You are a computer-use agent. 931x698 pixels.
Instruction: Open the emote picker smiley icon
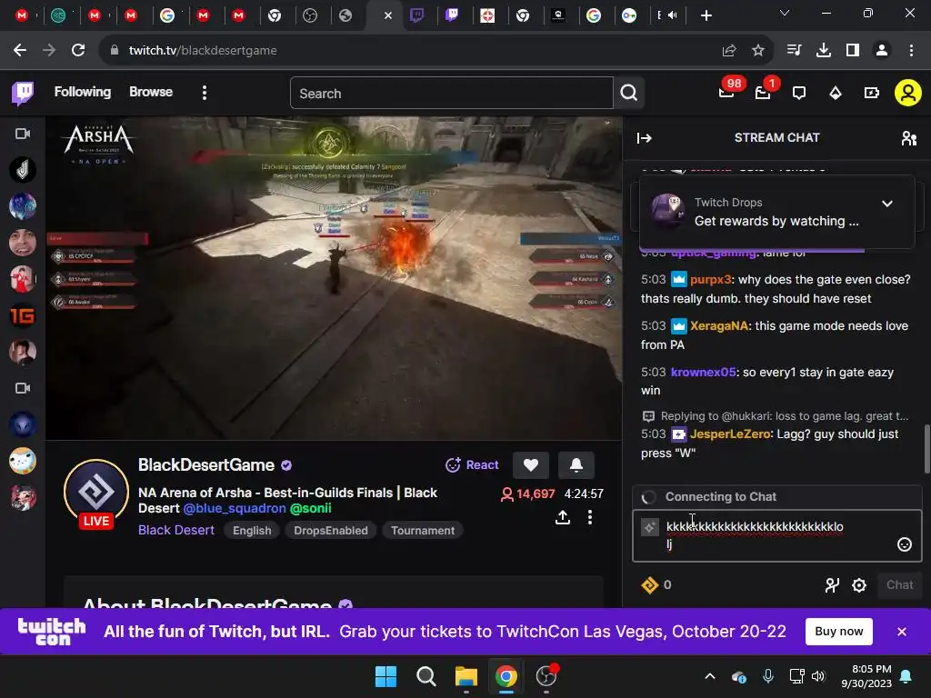click(x=905, y=544)
